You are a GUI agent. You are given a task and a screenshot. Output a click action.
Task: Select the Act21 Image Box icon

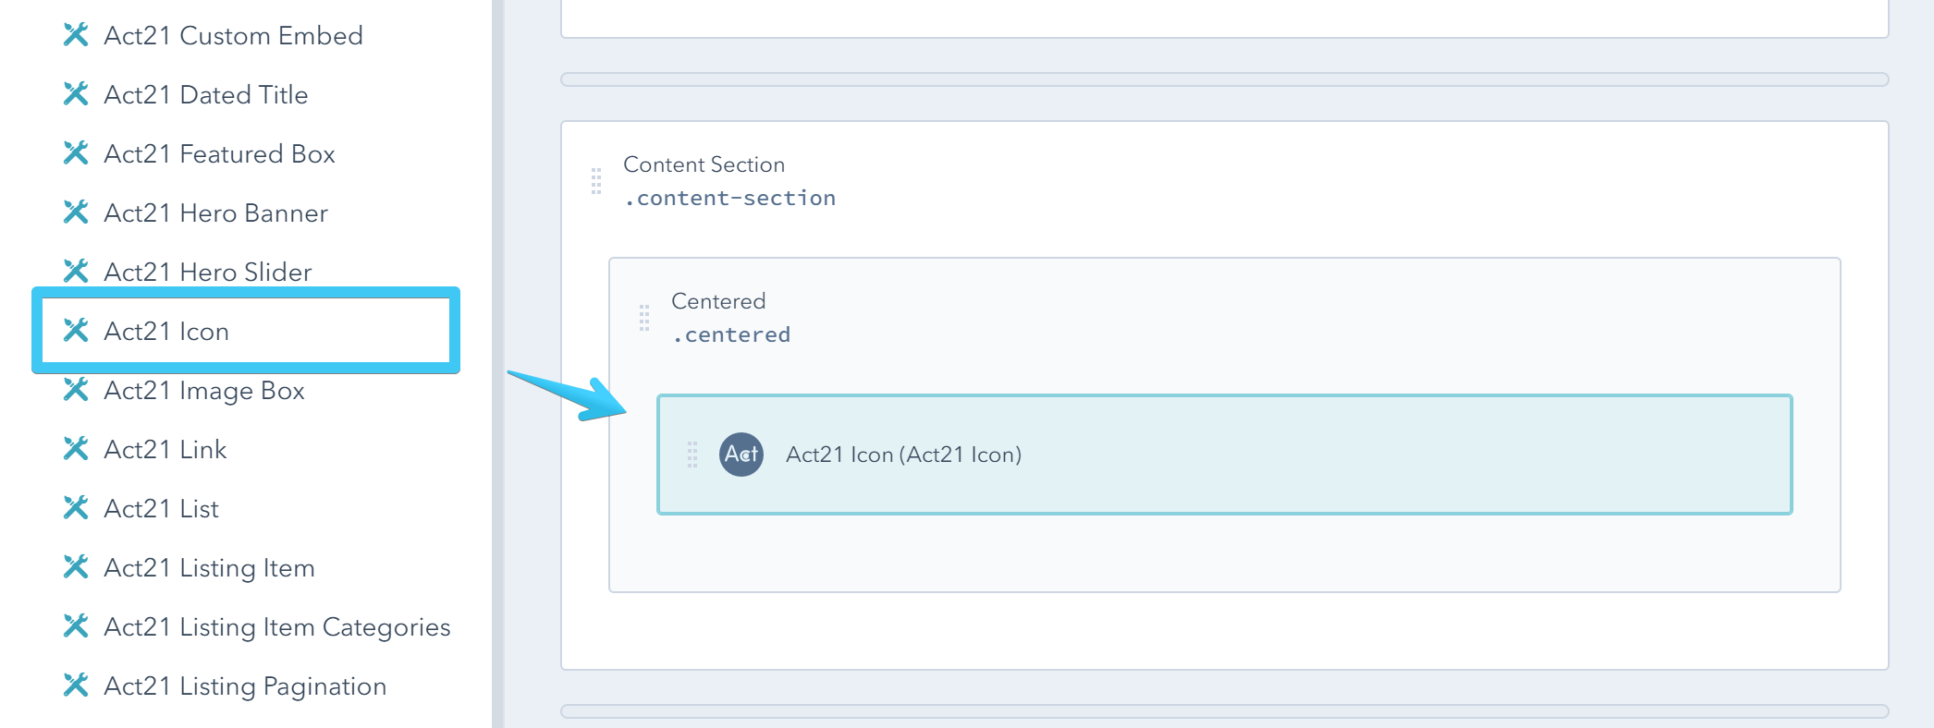pyautogui.click(x=76, y=390)
